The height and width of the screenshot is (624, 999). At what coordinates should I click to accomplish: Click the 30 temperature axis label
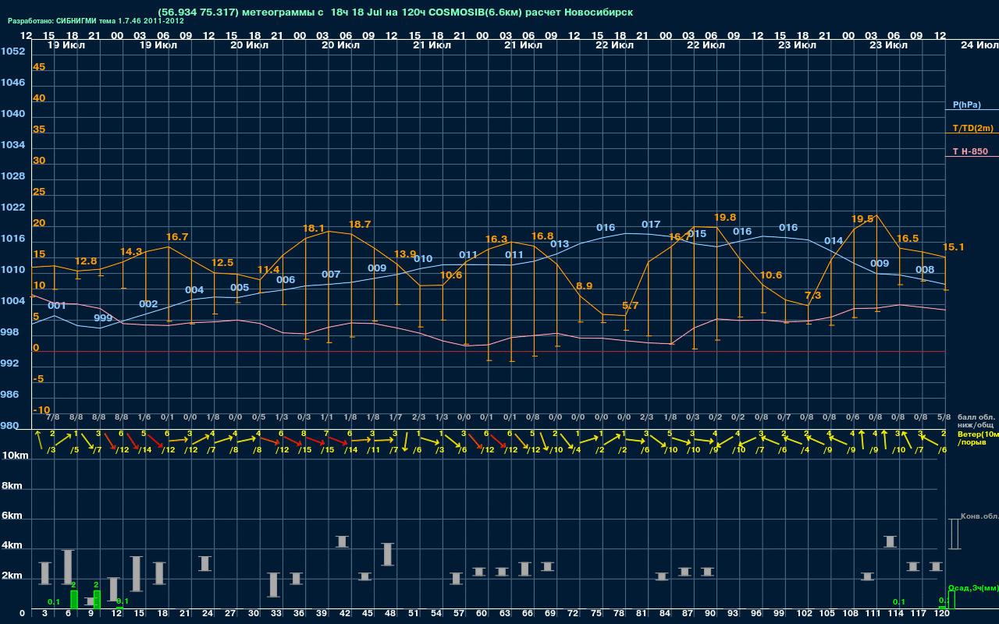pos(39,161)
